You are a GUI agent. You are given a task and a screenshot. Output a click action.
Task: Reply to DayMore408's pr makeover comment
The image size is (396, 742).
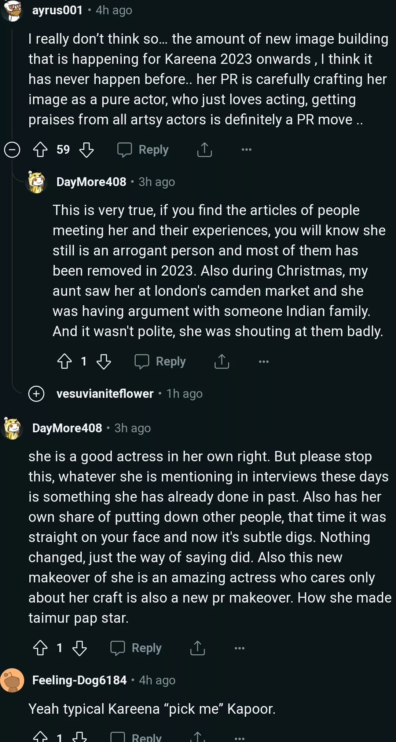tap(136, 648)
